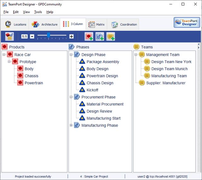This screenshot has height=180, width=202.
Task: Open the Help menu
Action: point(50,12)
